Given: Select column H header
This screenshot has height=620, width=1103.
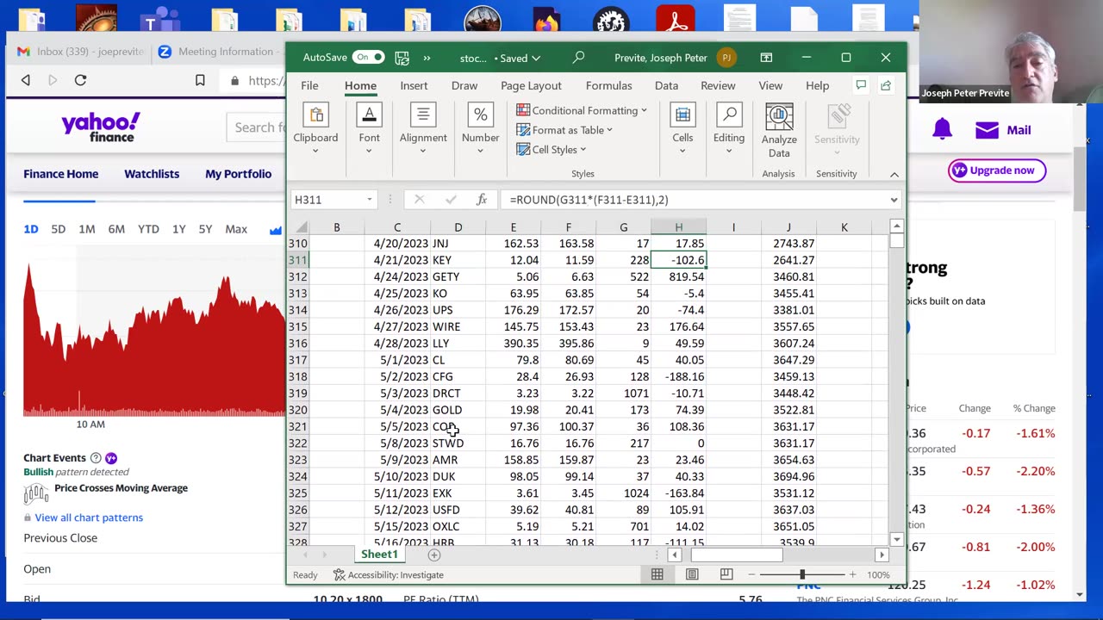Looking at the screenshot, I should point(678,227).
